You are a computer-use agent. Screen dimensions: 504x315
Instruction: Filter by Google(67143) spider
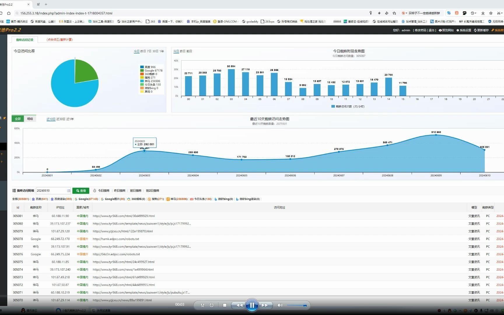pos(86,199)
